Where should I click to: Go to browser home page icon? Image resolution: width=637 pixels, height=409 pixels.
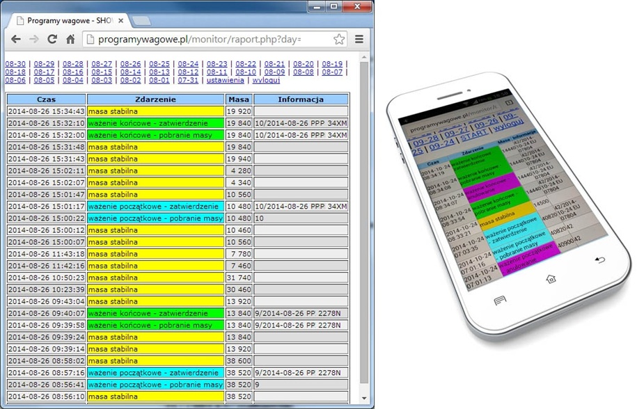pyautogui.click(x=70, y=40)
